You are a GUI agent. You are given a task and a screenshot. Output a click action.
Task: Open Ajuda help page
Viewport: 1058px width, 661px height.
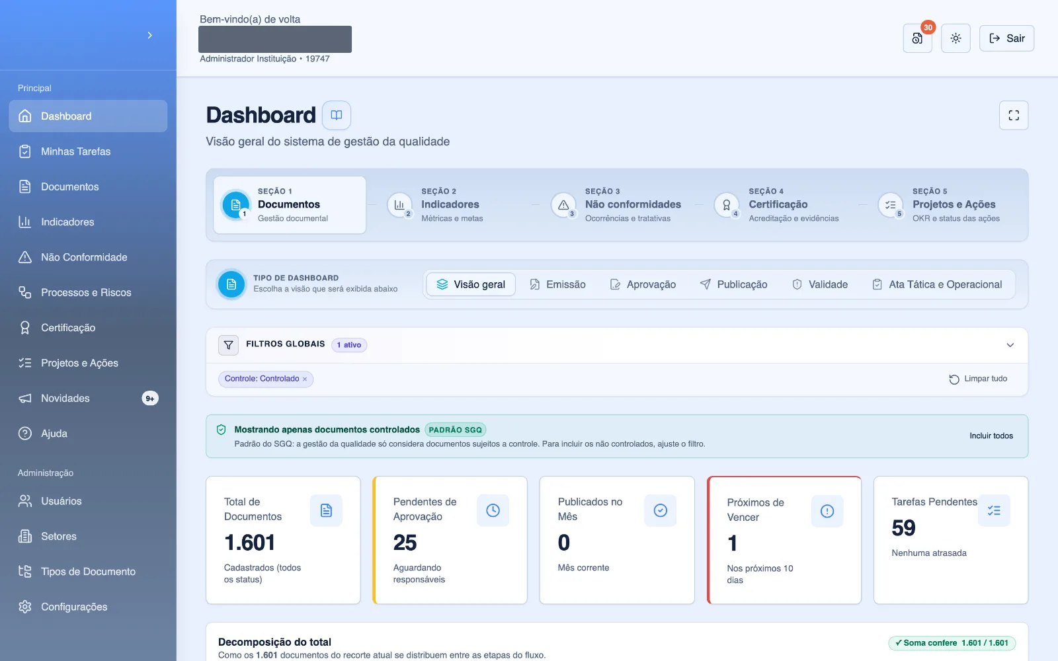click(88, 434)
